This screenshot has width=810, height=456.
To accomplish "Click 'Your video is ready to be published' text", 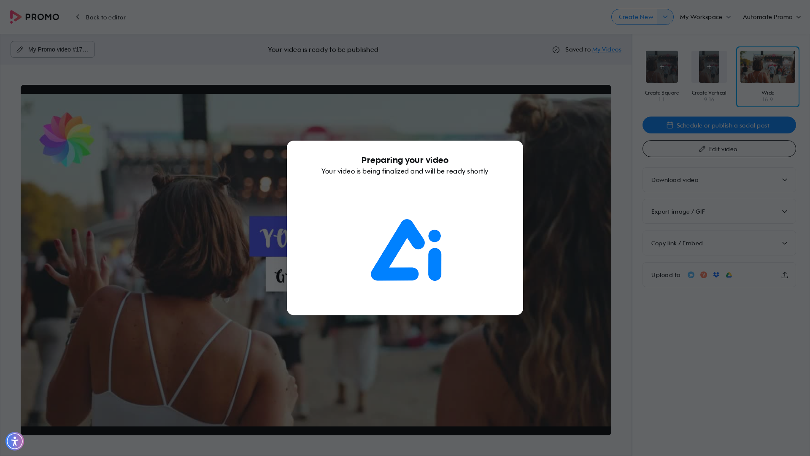I will [323, 49].
